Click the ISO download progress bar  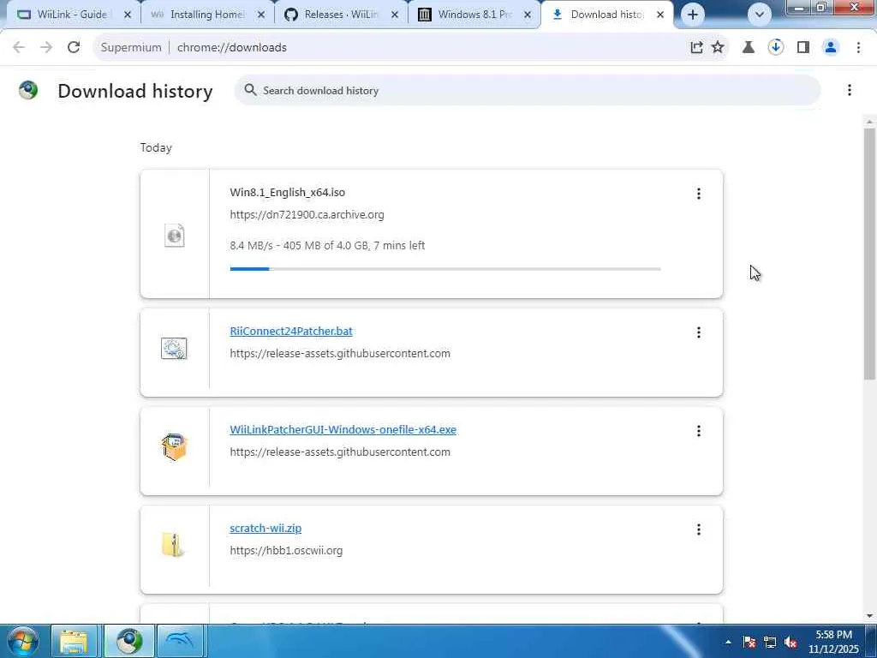445,269
